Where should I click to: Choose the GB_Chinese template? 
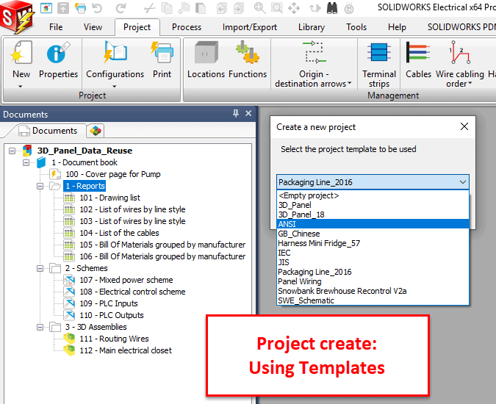(x=373, y=234)
